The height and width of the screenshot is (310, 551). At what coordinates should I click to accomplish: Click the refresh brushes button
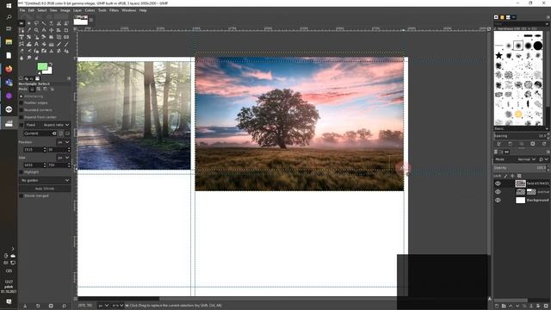[544, 144]
